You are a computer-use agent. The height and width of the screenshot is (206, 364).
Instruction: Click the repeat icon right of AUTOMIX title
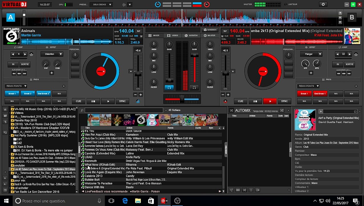(282, 110)
